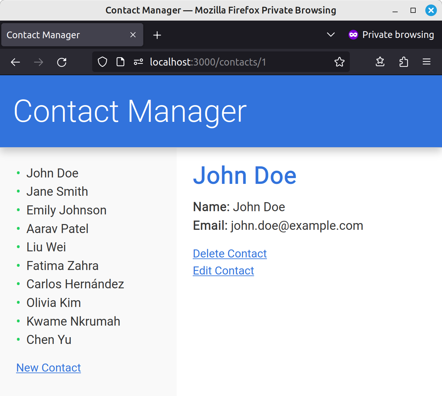442x396 pixels.
Task: Open the Edit Contact link
Action: tap(224, 271)
